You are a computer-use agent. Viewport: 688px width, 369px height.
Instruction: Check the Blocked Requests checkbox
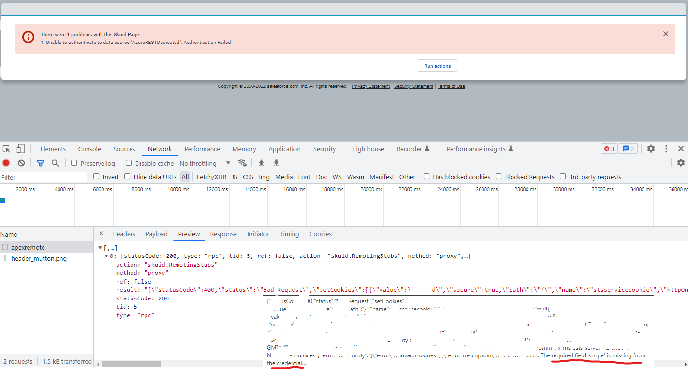(498, 176)
